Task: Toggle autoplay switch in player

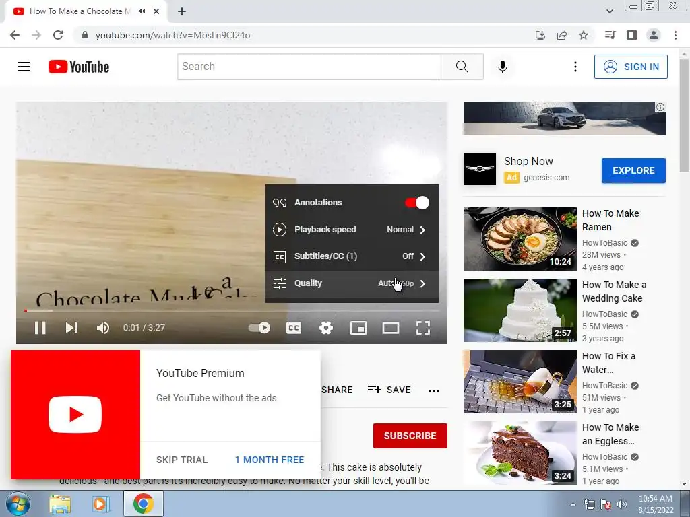Action: tap(259, 328)
